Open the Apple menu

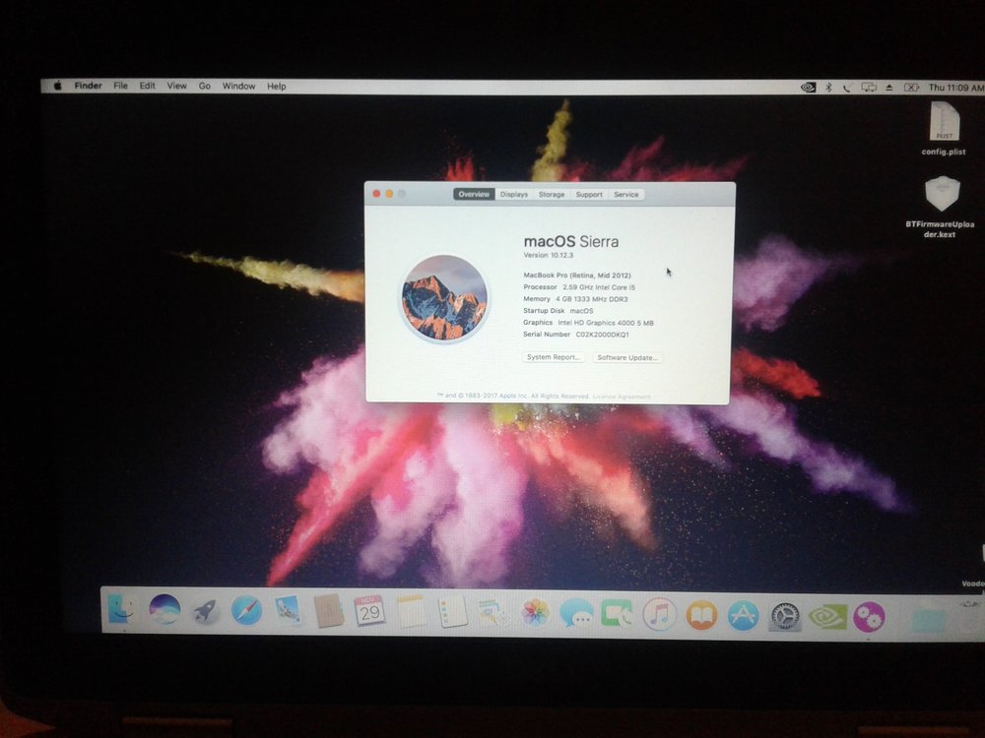[x=57, y=86]
